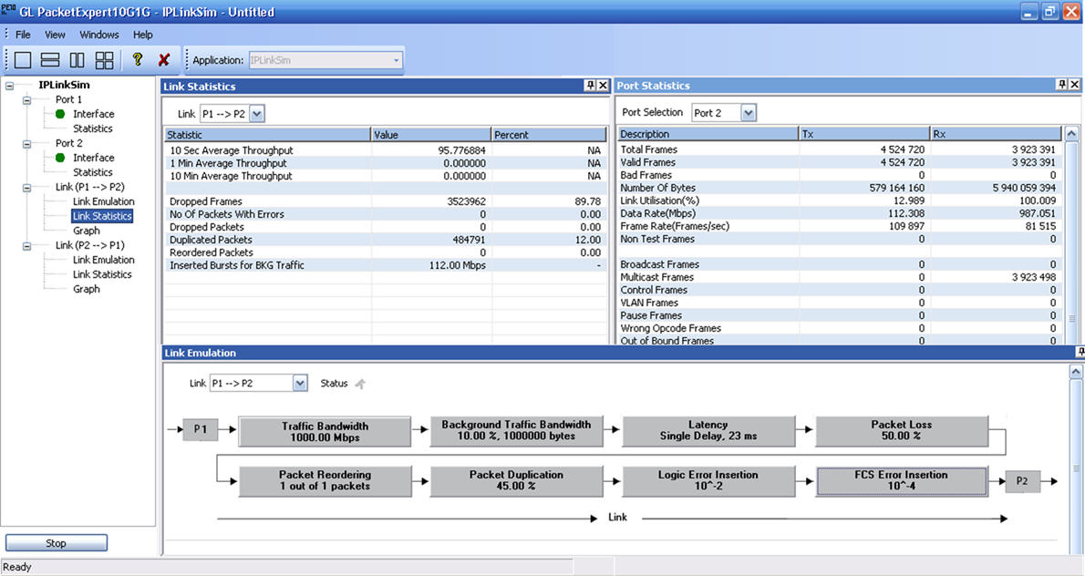1085x576 pixels.
Task: Click the Link Emulation Status arrow icon
Action: (360, 384)
